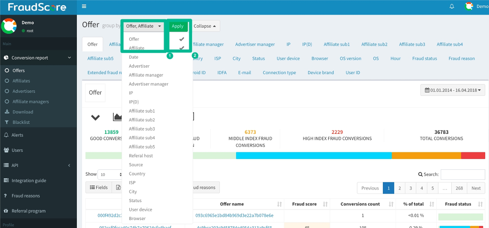Screen dimensions: 489x228
Task: Open the 'Offer, Affiliate' group-by dropdown
Action: tap(143, 26)
